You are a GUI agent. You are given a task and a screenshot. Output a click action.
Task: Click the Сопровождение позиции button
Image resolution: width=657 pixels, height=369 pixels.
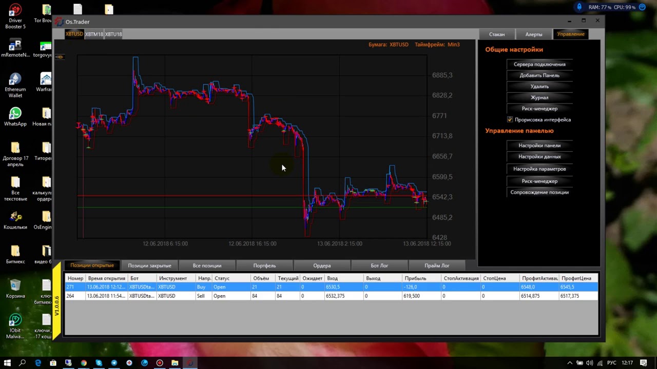(539, 192)
